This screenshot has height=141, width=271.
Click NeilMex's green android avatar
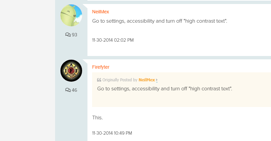[71, 15]
